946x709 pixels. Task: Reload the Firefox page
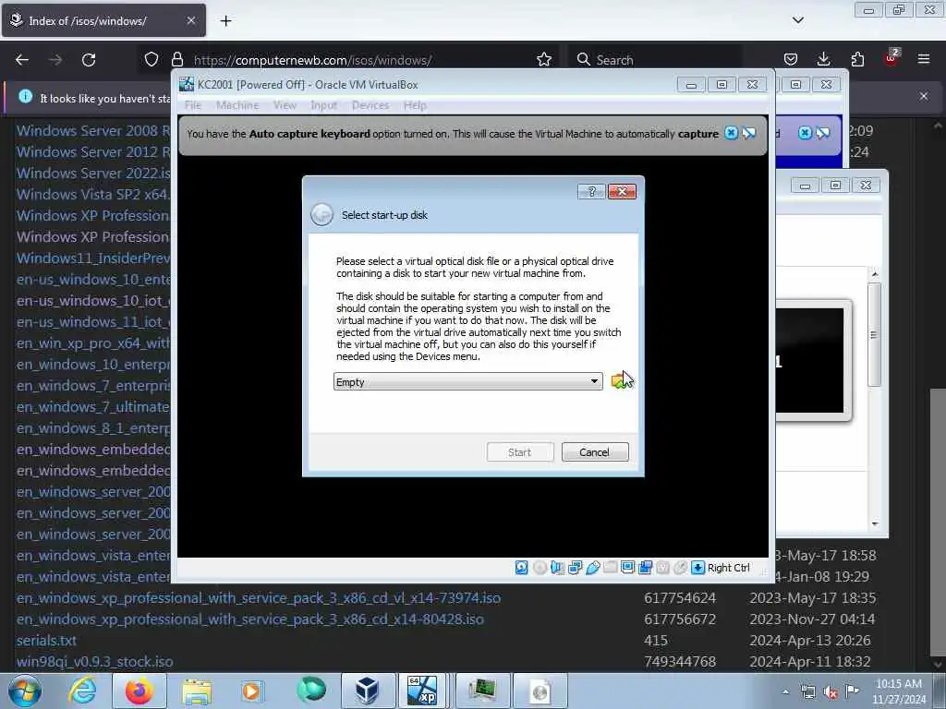89,60
